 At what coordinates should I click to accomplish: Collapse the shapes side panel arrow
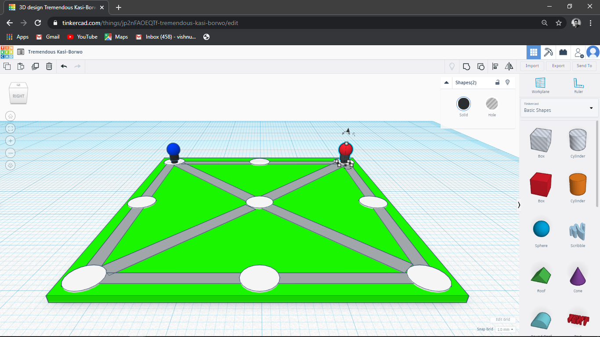click(x=519, y=204)
